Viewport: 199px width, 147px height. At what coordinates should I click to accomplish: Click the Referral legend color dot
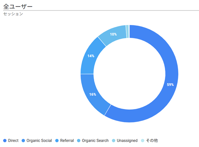click(57, 140)
